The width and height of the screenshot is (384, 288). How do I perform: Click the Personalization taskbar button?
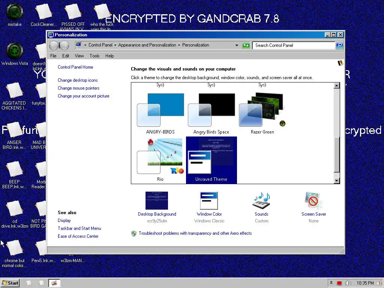coord(54,283)
